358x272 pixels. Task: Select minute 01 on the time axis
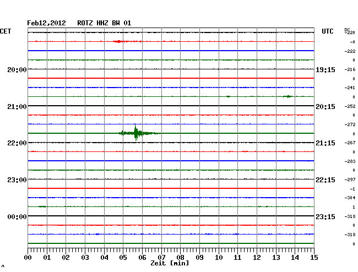[x=47, y=257]
